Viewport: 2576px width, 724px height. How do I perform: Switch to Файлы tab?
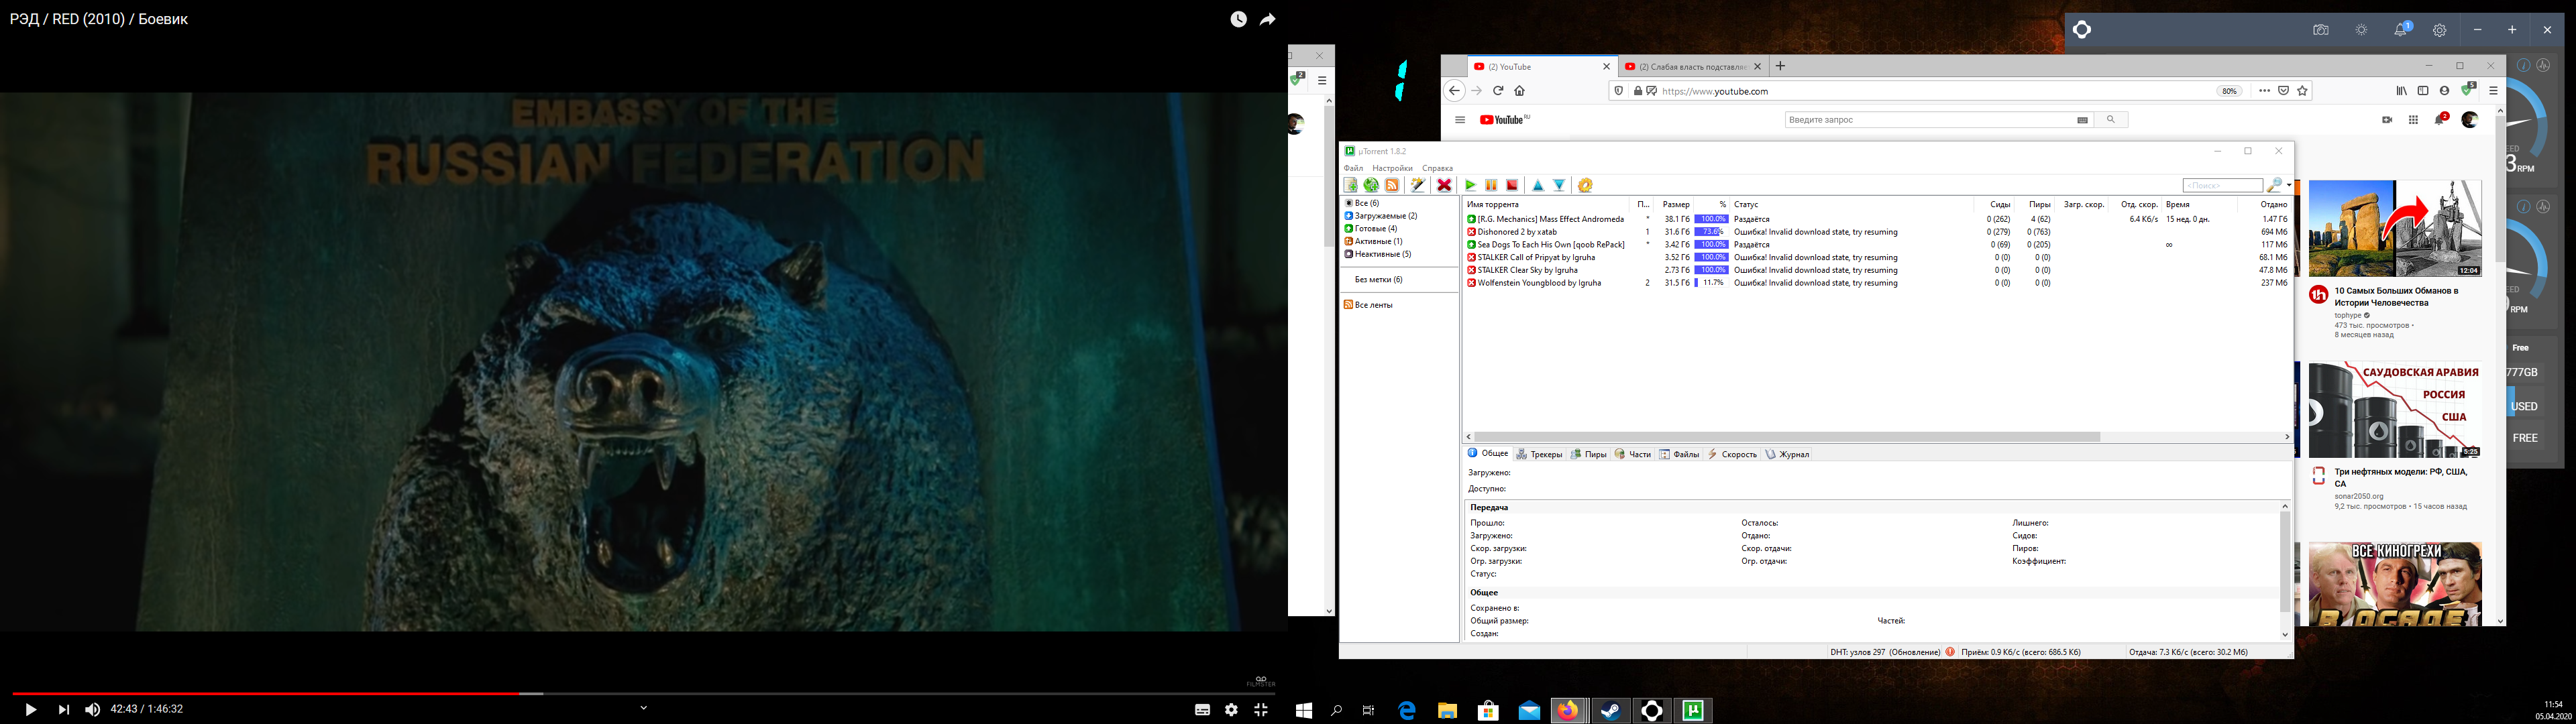[1679, 454]
